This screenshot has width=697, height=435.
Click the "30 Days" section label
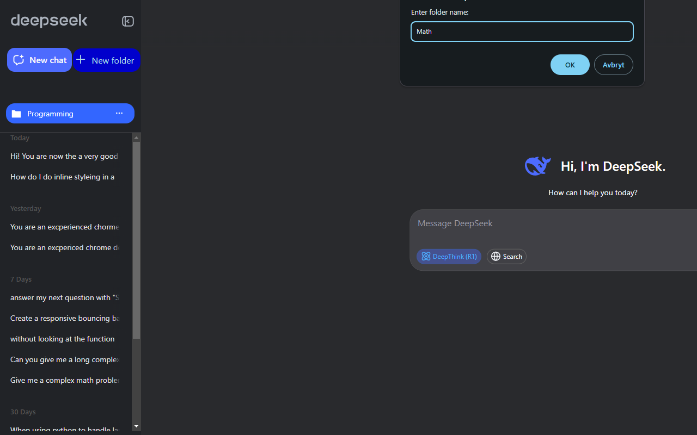[x=23, y=412]
